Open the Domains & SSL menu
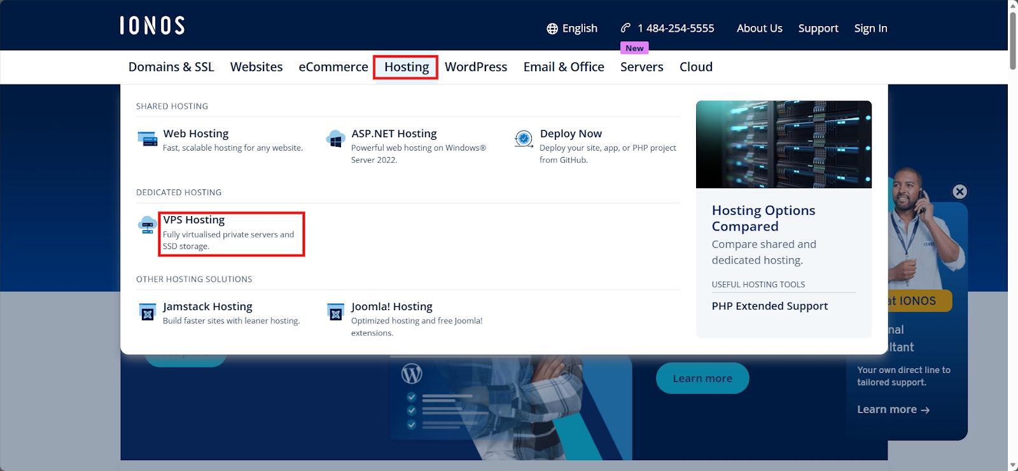The width and height of the screenshot is (1018, 471). 171,67
